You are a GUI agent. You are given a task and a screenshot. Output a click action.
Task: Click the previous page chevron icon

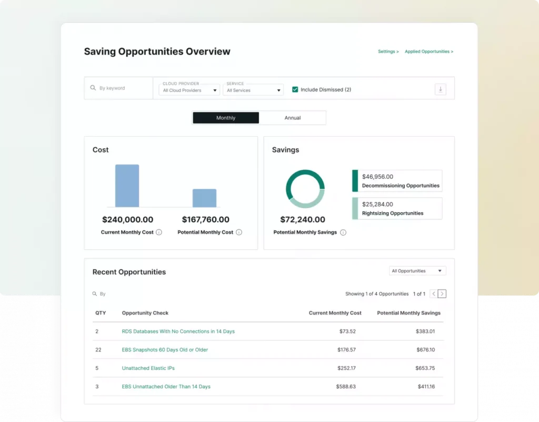[x=433, y=294]
